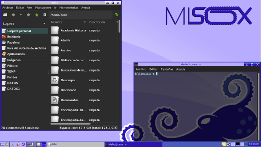261x147 pixels.
Task: Open the navigation history dropdown arrow
Action: pyautogui.click(x=21, y=15)
